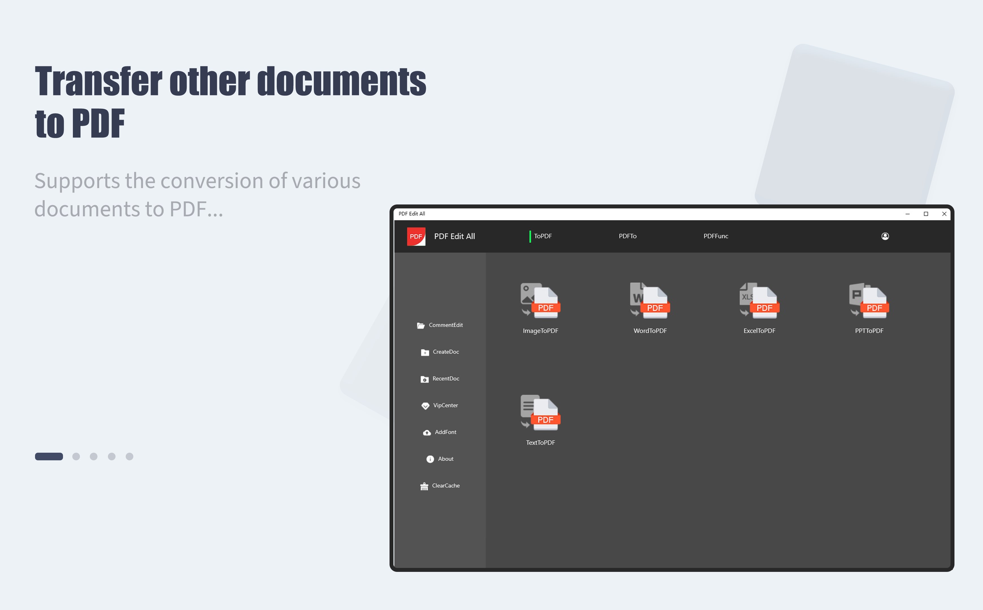Open the VipCenter panel
This screenshot has height=610, width=983.
440,406
